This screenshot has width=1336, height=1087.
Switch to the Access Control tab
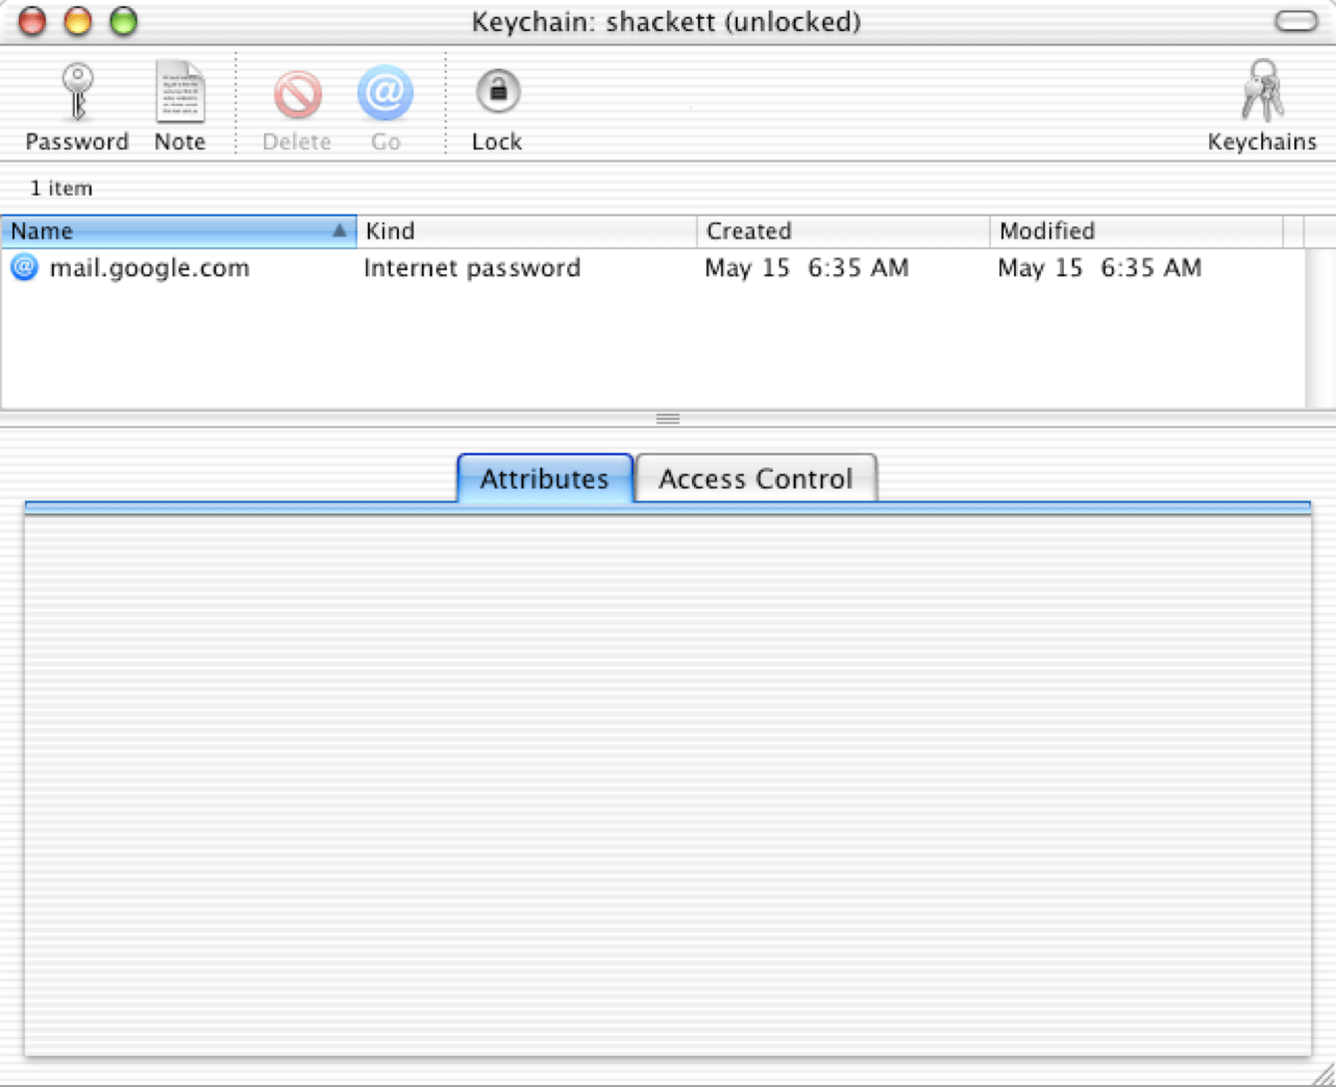coord(756,479)
